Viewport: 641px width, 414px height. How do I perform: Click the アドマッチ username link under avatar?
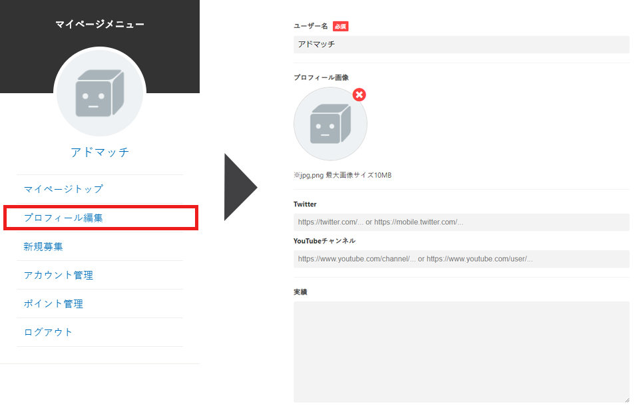tap(100, 152)
